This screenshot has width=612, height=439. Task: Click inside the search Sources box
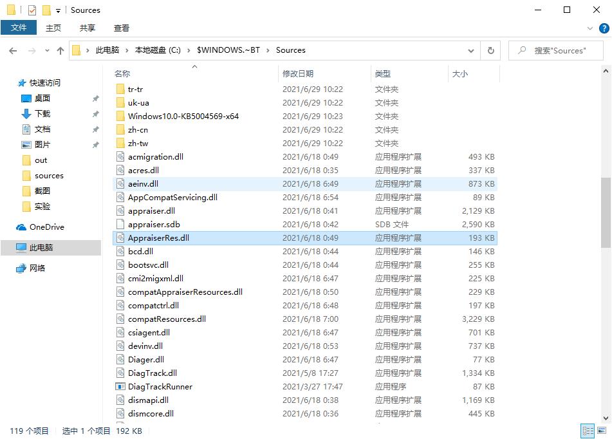556,50
